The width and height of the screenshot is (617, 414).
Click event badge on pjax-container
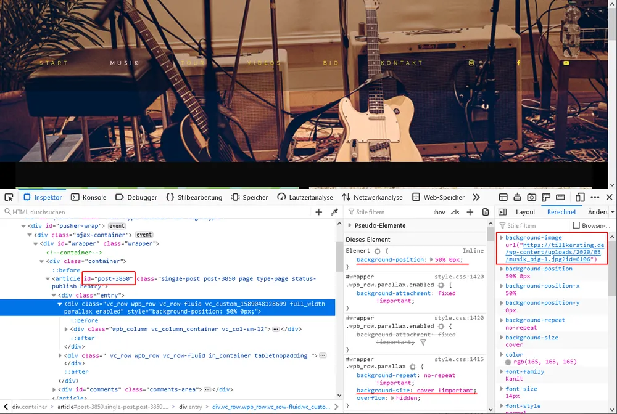[144, 235]
